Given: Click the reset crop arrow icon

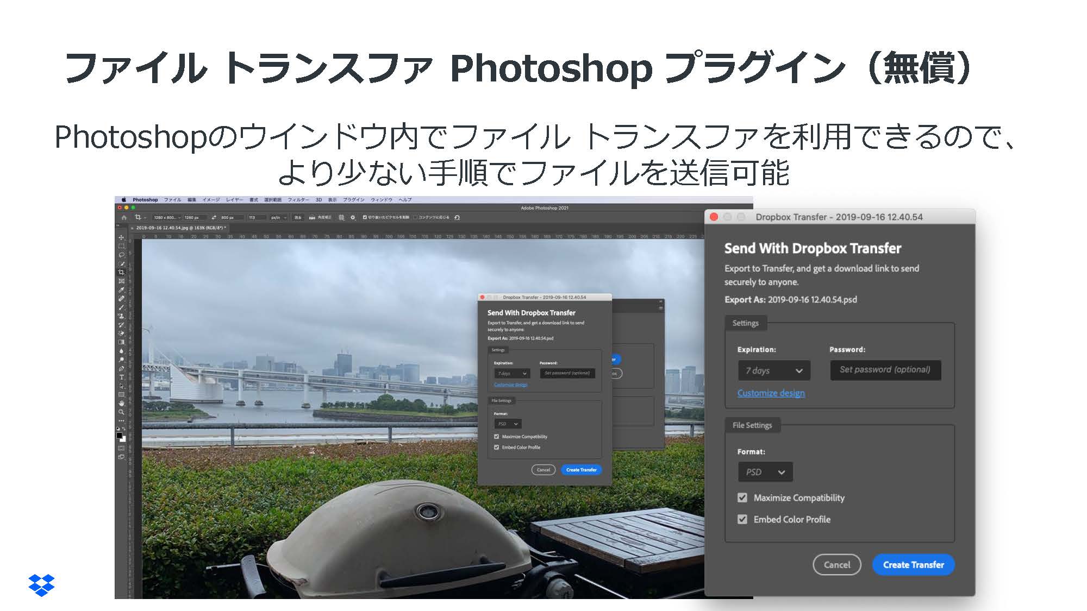Looking at the screenshot, I should click(x=457, y=217).
